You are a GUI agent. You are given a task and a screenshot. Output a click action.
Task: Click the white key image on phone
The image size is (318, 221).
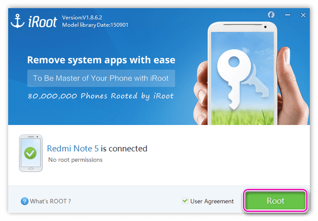[234, 79]
